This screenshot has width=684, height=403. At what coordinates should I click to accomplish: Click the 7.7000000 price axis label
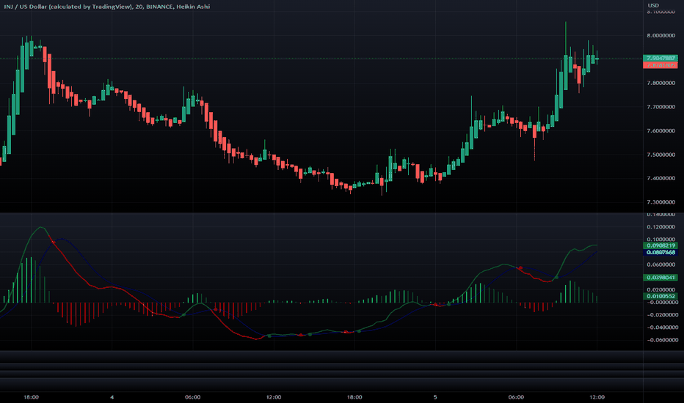[661, 107]
